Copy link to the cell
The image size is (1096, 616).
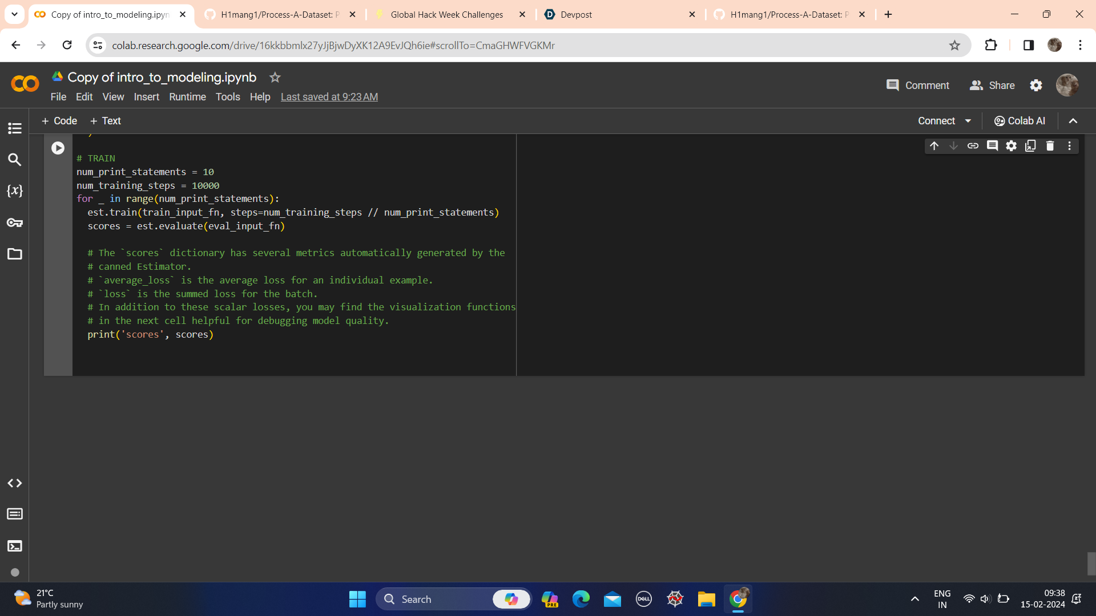[973, 146]
